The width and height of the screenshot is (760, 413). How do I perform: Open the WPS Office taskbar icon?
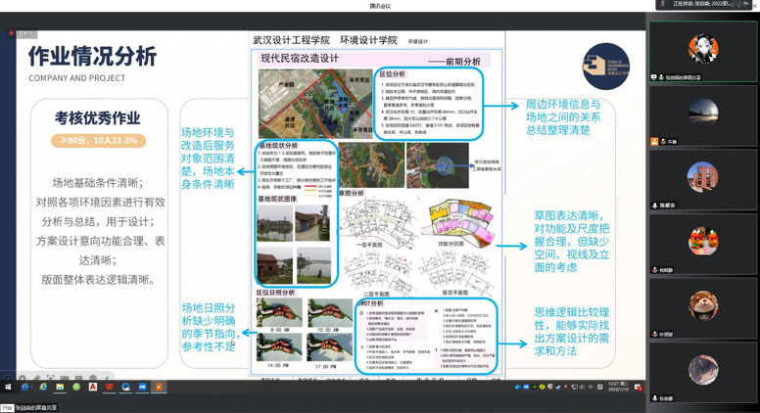tap(109, 387)
